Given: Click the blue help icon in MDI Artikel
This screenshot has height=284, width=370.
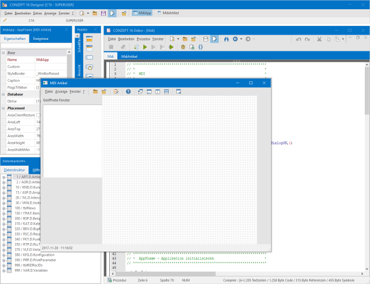Looking at the screenshot, I should point(128,91).
